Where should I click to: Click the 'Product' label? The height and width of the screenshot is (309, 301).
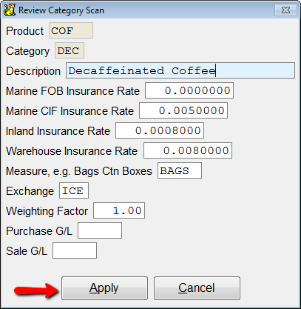coord(25,31)
